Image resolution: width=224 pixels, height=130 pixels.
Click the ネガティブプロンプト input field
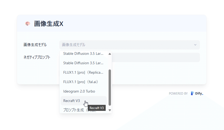pyautogui.click(x=156, y=57)
